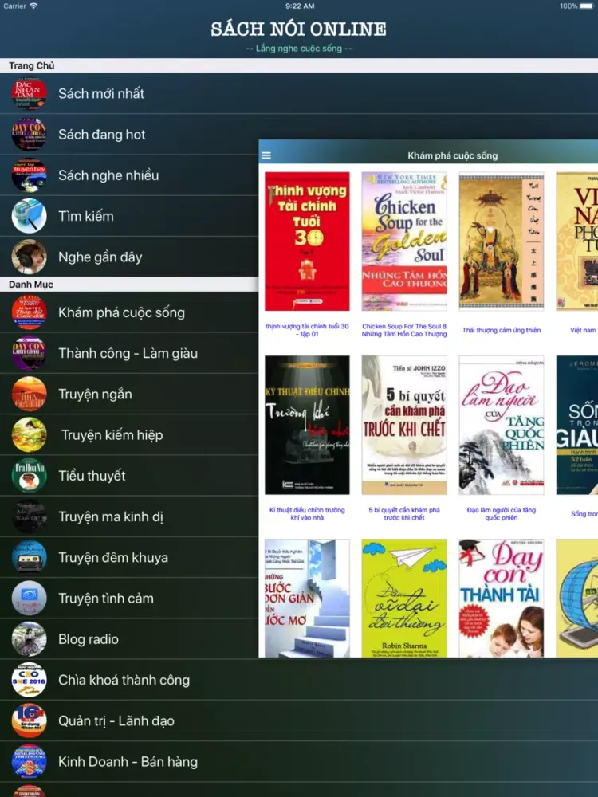Open the Dạy con thành tài book cover
The height and width of the screenshot is (797, 598).
[502, 599]
